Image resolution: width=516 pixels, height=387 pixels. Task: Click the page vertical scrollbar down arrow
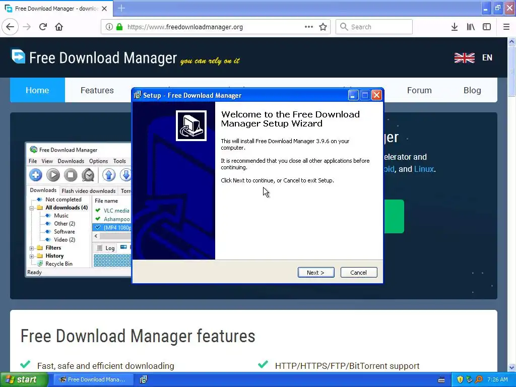point(512,368)
